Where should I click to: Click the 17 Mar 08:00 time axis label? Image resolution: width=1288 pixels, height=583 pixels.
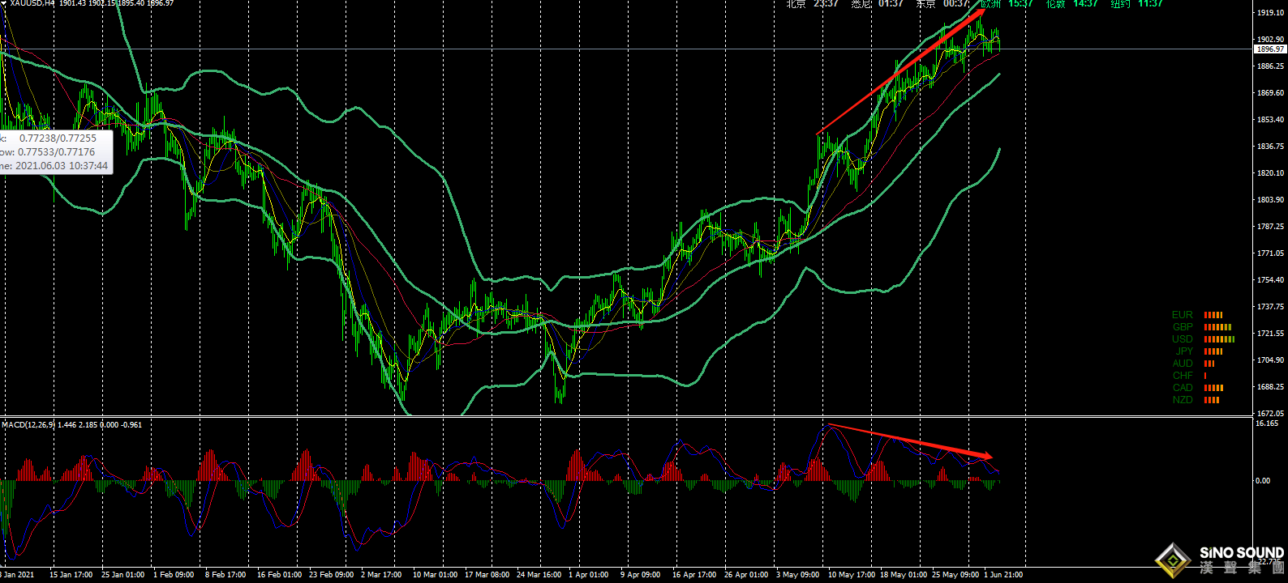[487, 575]
